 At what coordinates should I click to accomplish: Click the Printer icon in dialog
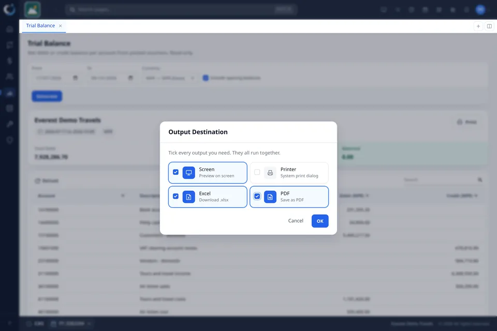point(270,173)
